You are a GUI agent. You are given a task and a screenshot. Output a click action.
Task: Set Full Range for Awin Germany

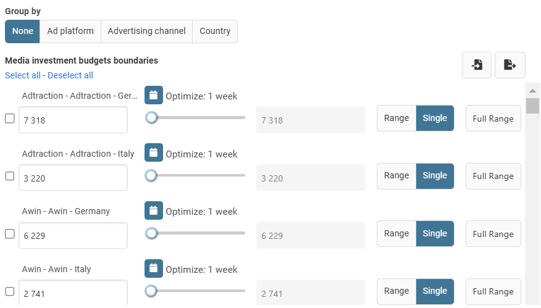(493, 234)
